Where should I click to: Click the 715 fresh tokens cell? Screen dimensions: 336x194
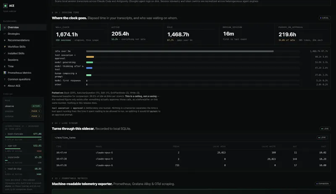[177, 166]
